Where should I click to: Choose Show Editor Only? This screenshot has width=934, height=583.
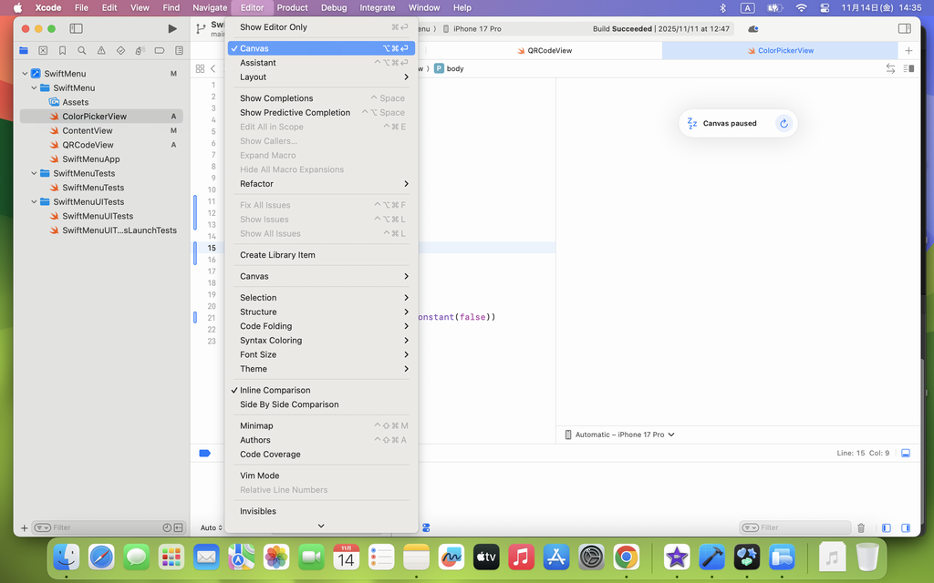(x=274, y=27)
